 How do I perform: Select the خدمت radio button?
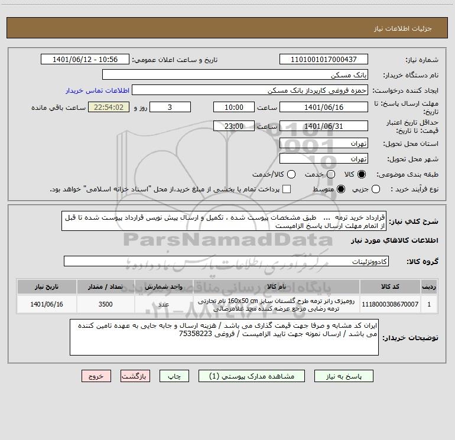tap(331, 174)
